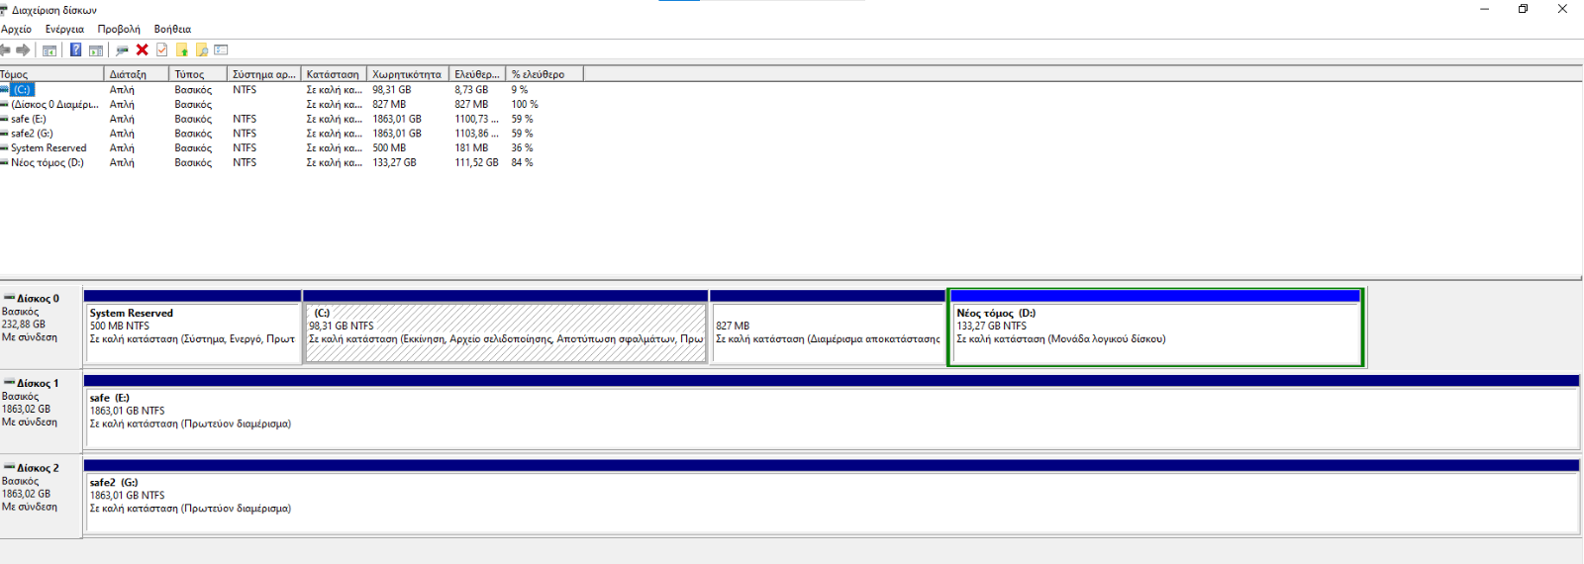Restore down the window
The height and width of the screenshot is (564, 1584).
(1523, 9)
